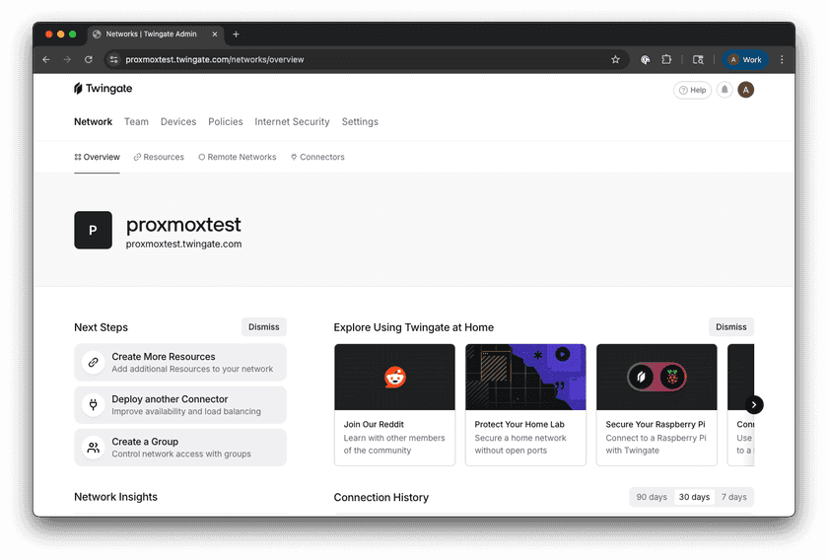Open the Internet Security section
Screen dimensions: 828x560
292,122
